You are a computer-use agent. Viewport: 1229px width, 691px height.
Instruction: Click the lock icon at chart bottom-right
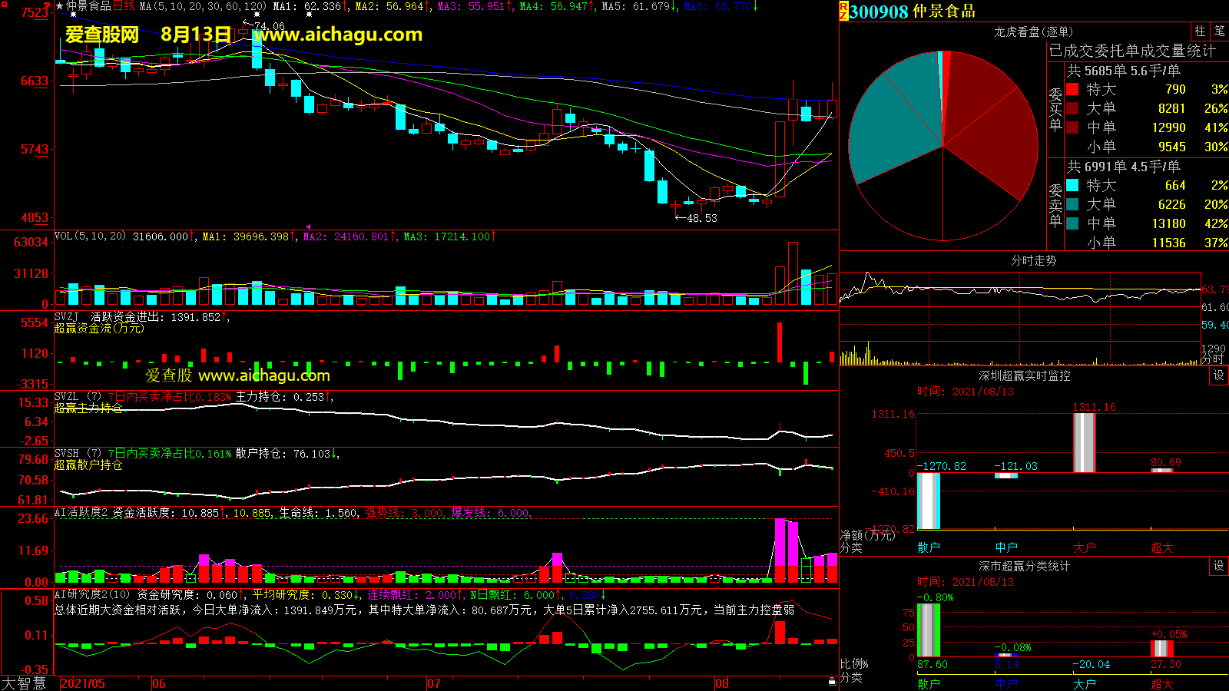[832, 682]
